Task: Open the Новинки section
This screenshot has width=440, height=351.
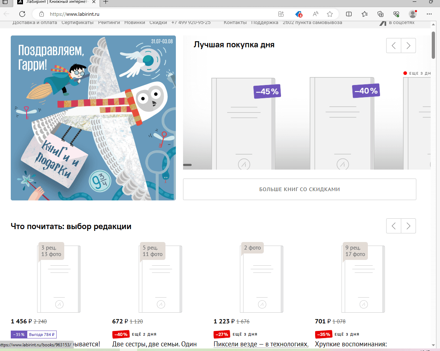Action: pyautogui.click(x=135, y=23)
